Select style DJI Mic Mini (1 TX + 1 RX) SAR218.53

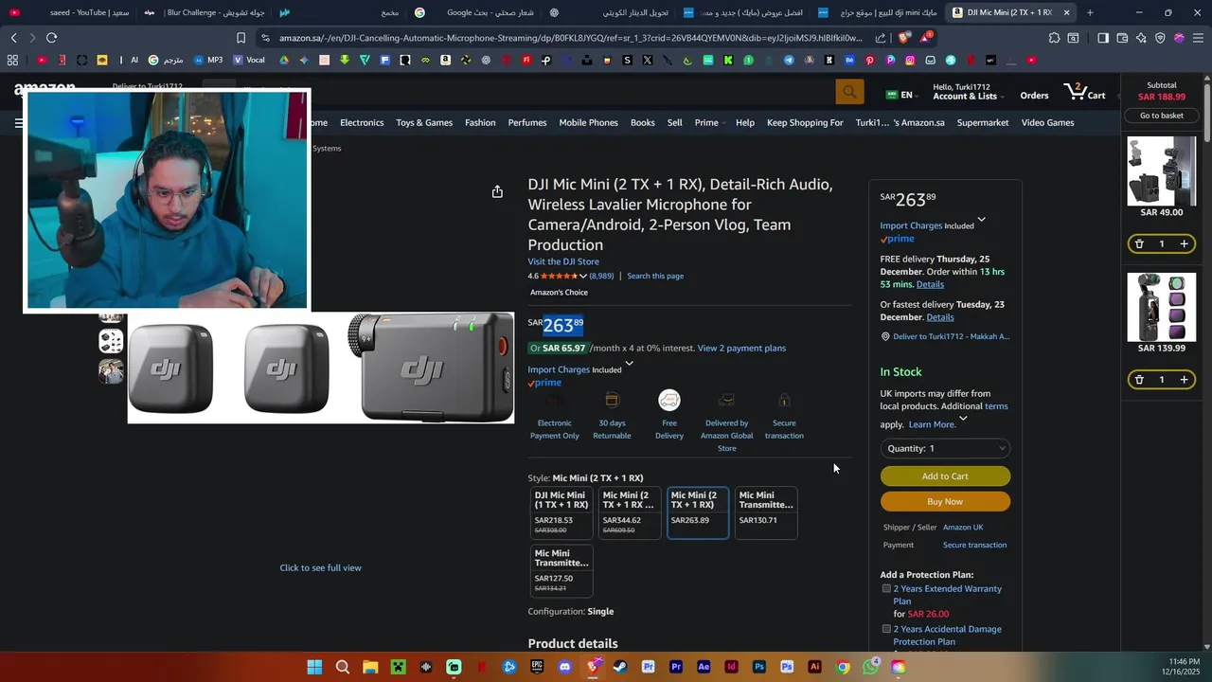point(561,512)
